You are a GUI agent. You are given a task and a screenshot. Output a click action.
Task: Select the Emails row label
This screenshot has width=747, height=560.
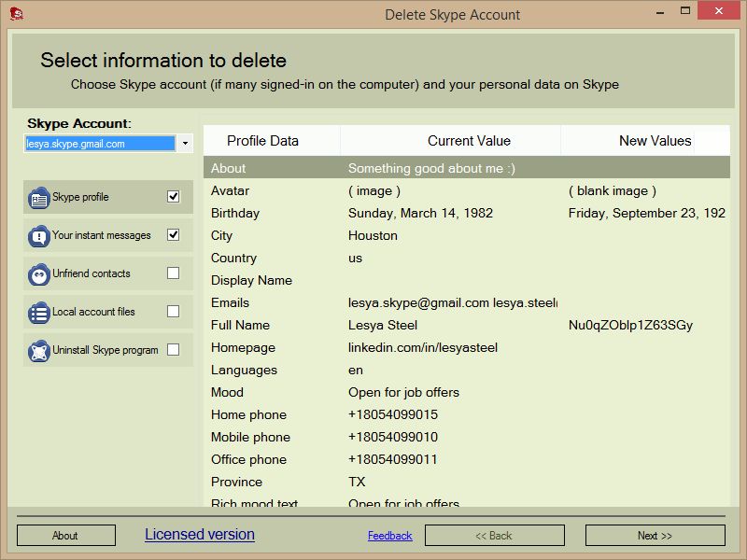(230, 302)
